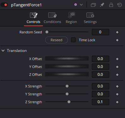Viewport: 125px width, 118px height.
Task: Click the Random Seed label
Action: [x=31, y=32]
